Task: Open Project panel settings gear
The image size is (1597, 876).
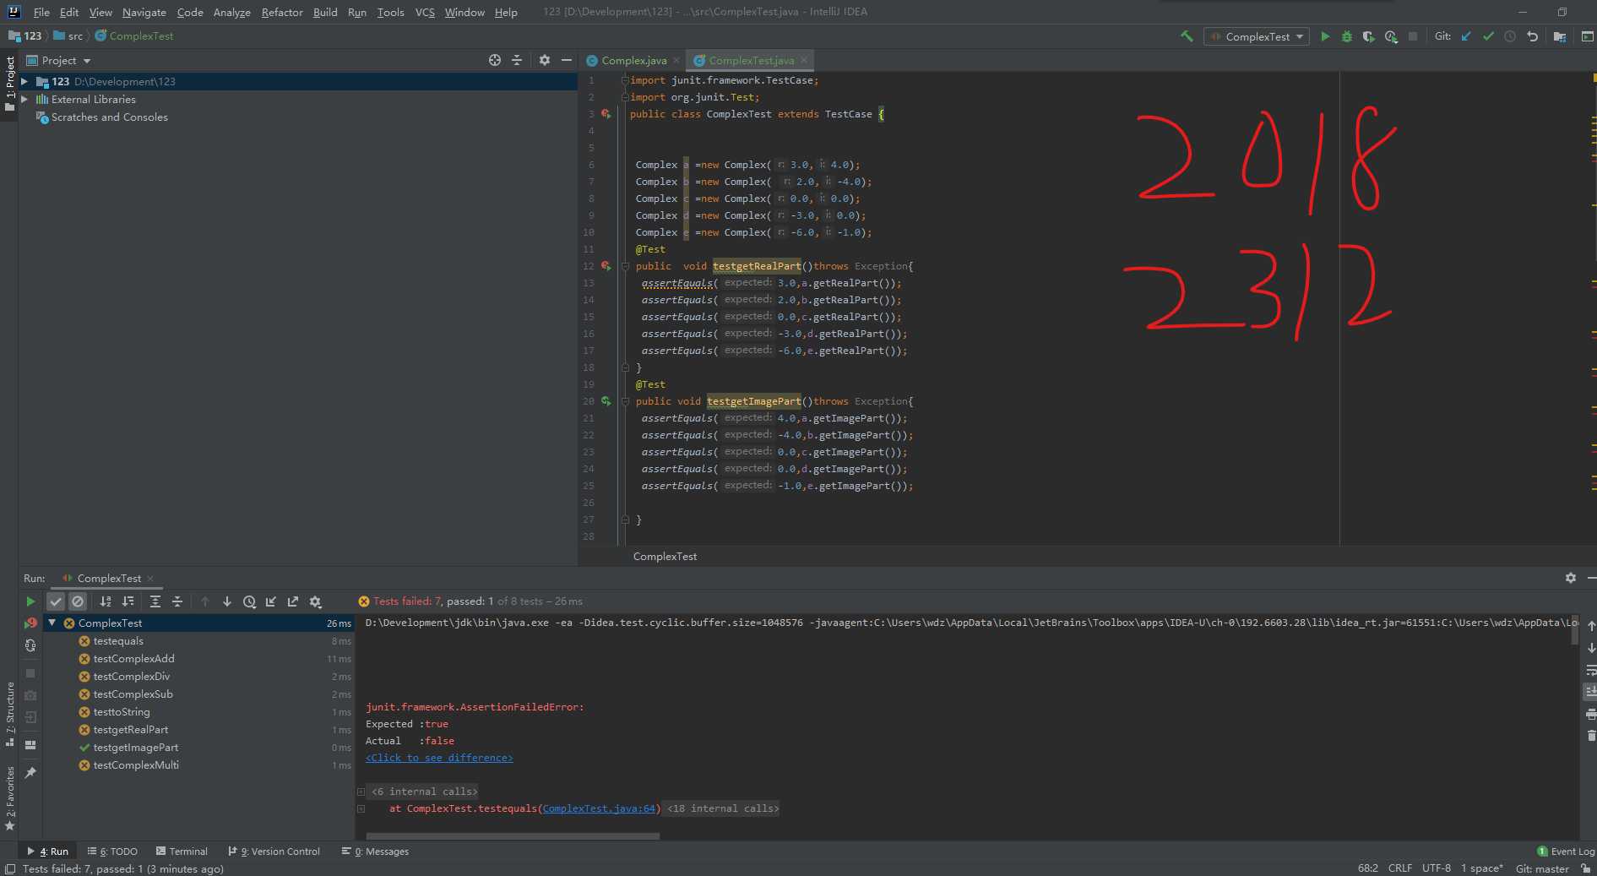Action: pyautogui.click(x=545, y=60)
